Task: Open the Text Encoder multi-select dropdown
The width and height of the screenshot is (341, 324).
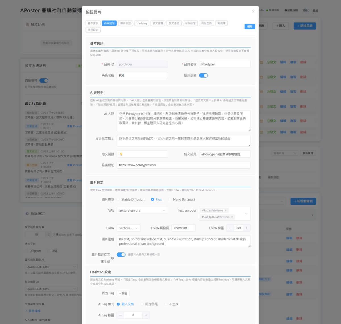Action: (x=225, y=214)
